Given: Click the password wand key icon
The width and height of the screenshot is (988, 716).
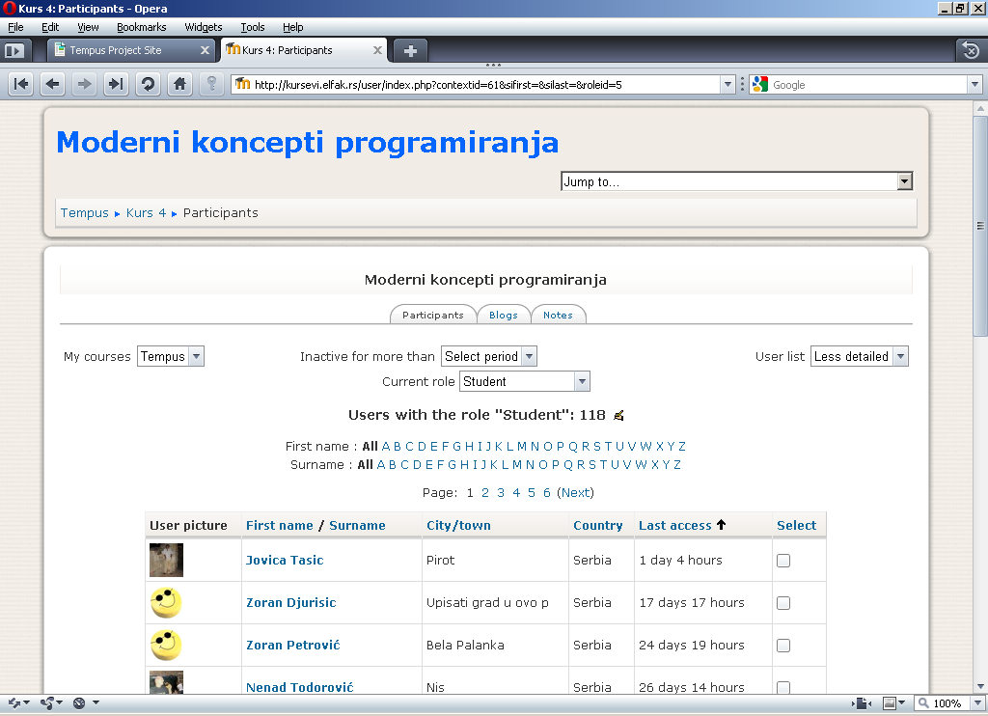Looking at the screenshot, I should pos(211,84).
